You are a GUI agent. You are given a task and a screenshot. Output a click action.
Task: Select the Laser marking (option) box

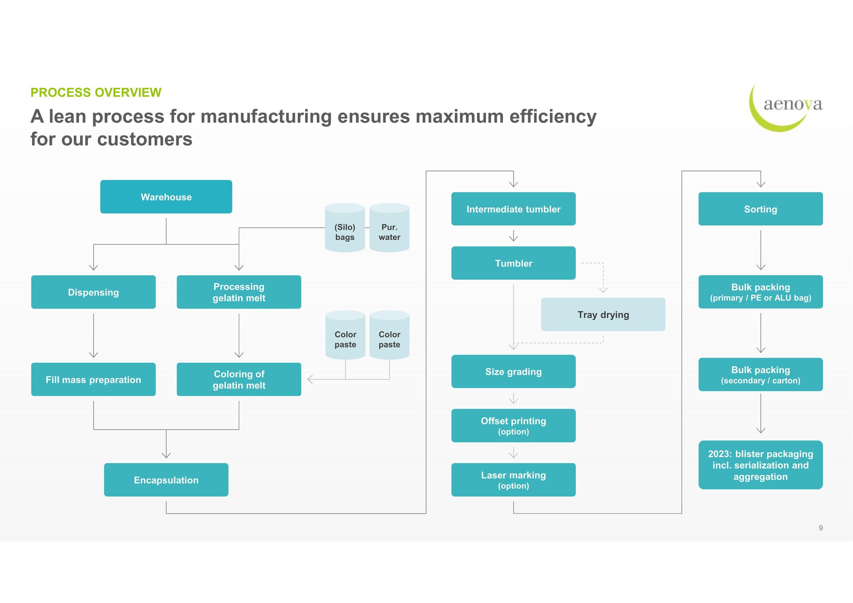514,480
